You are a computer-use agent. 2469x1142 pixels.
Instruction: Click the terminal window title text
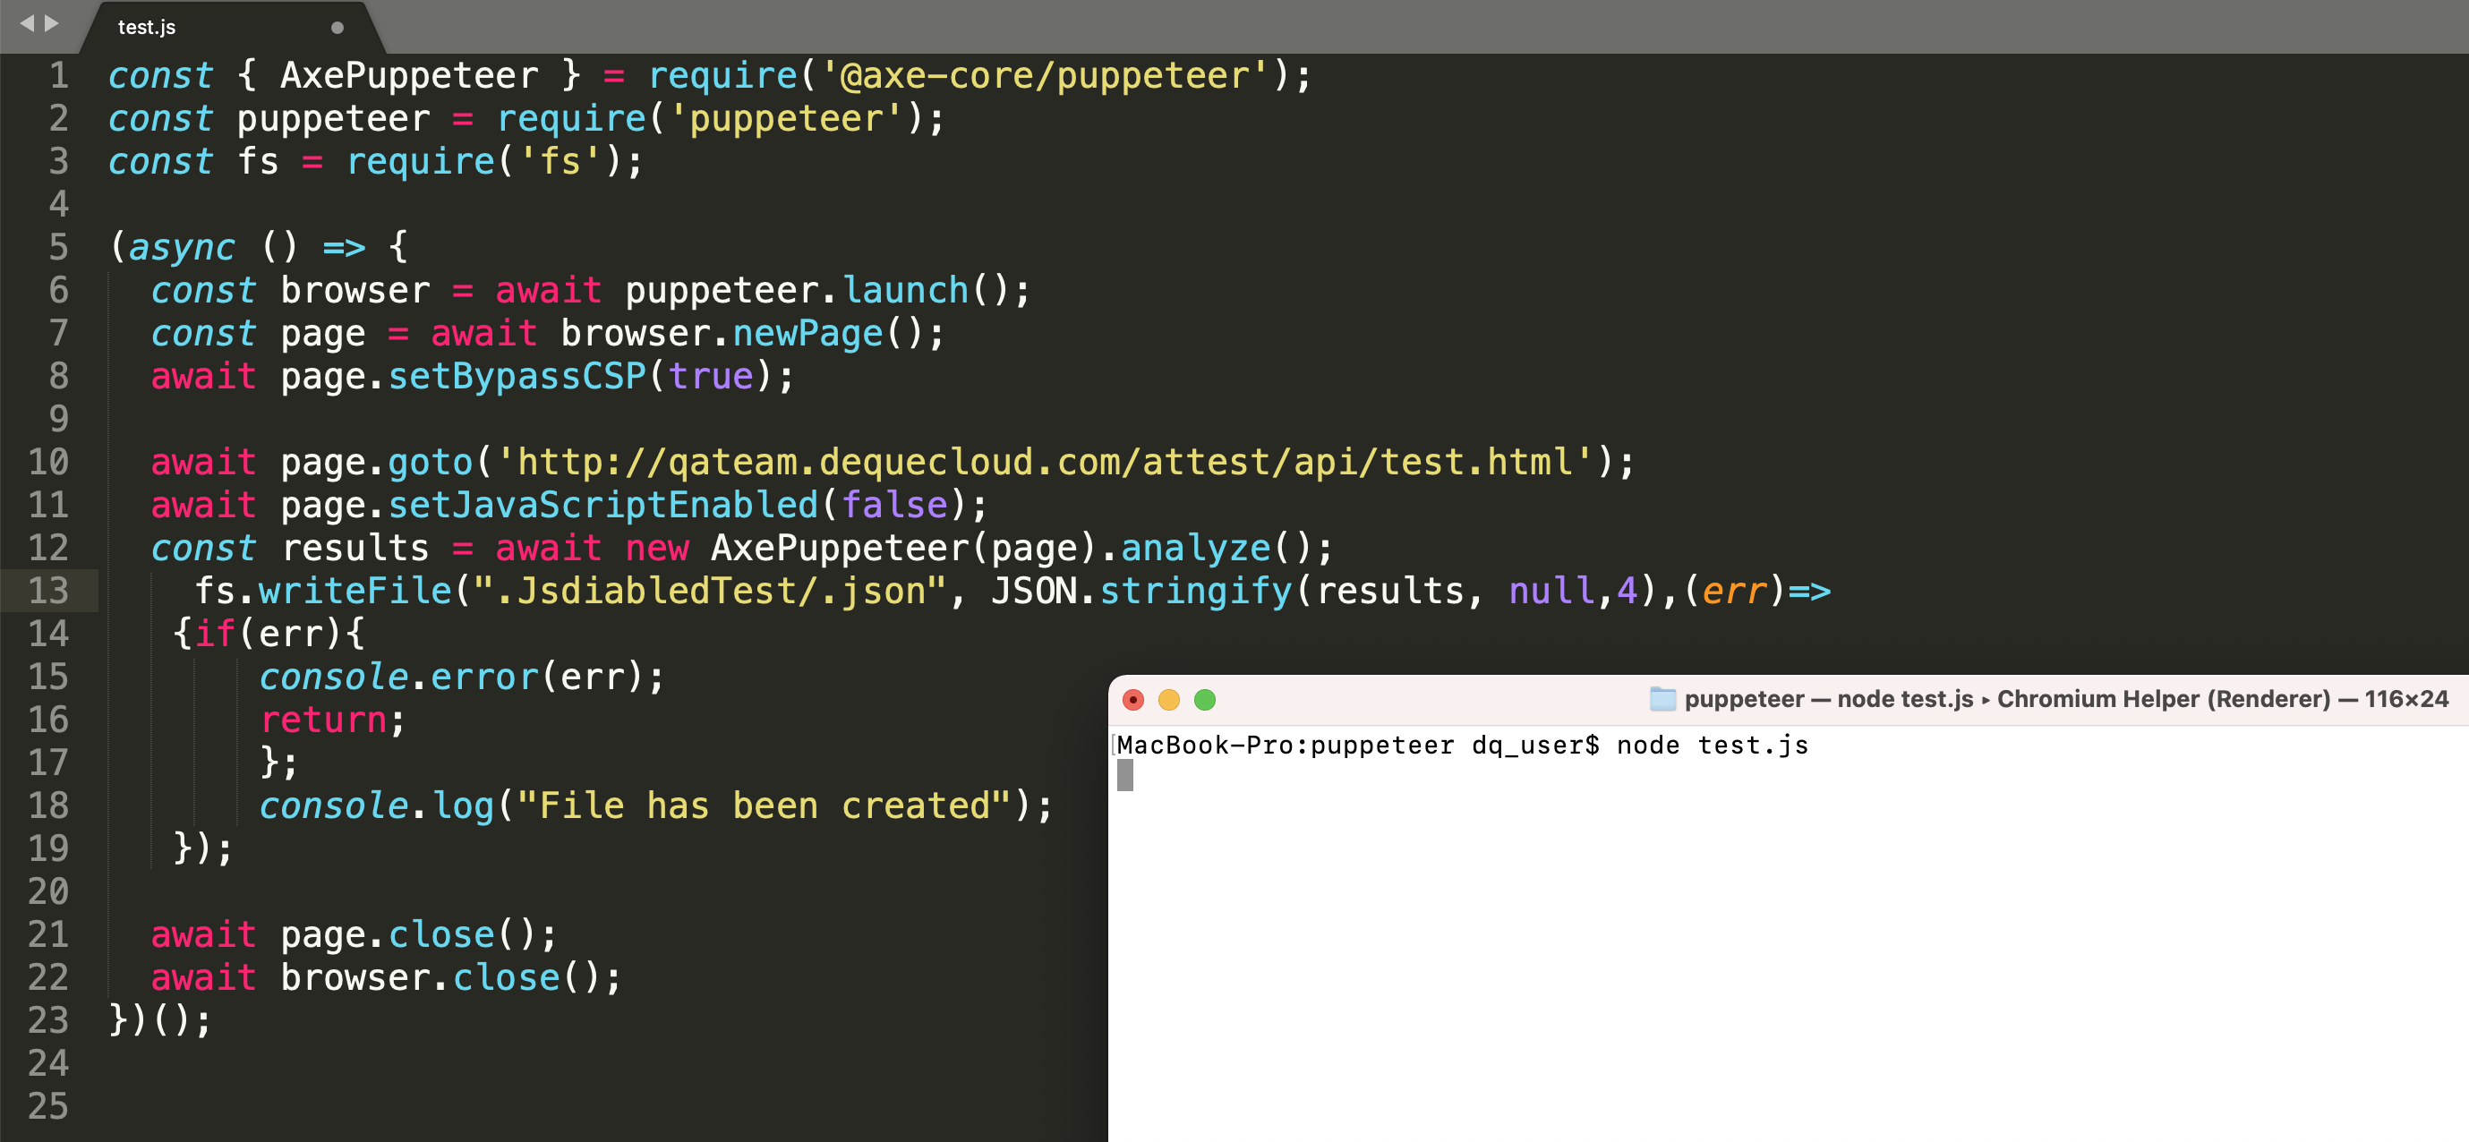click(2065, 698)
